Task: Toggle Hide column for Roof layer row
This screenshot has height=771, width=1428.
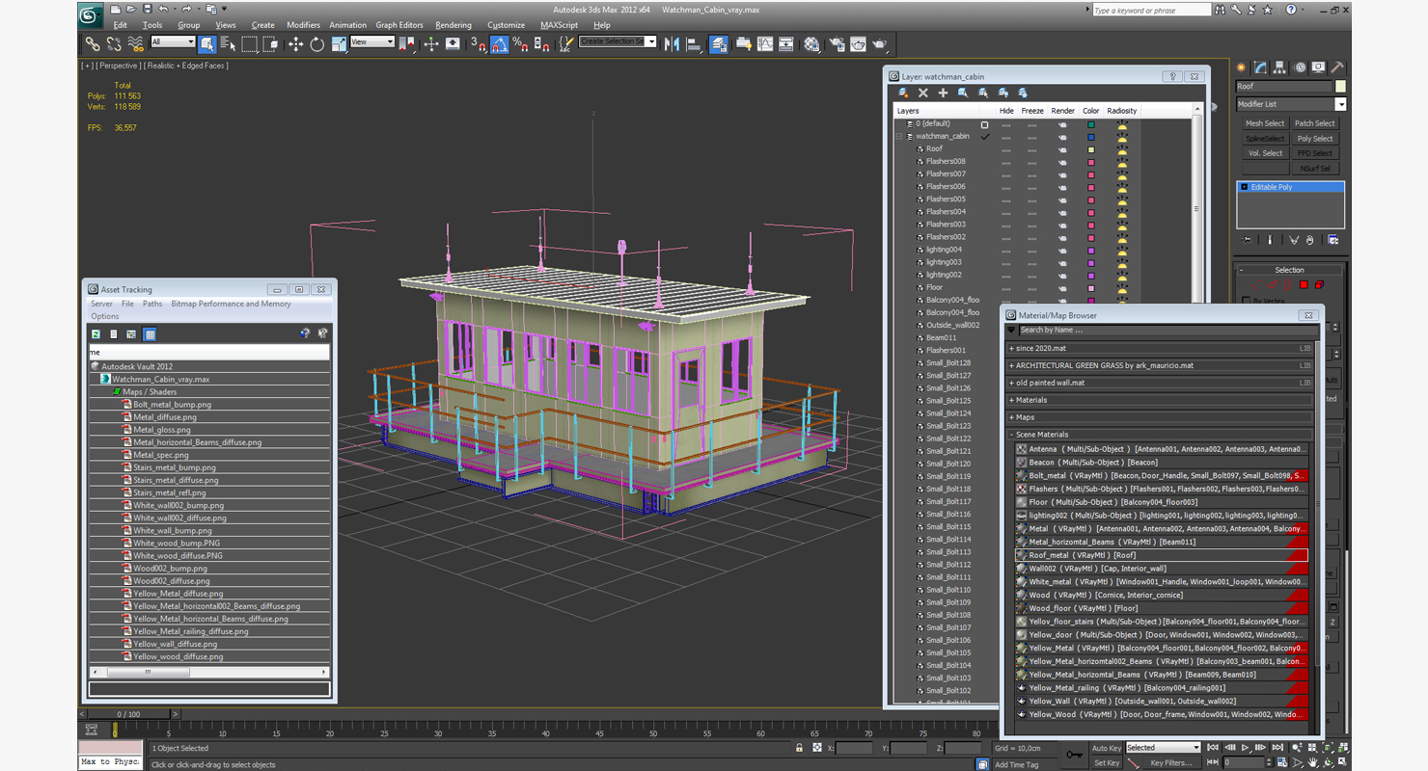Action: pyautogui.click(x=1006, y=149)
